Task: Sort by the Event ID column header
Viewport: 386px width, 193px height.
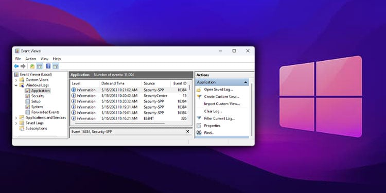Action: coord(180,83)
